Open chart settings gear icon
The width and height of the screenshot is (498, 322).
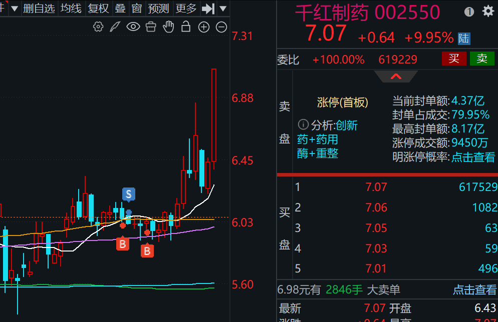[98, 27]
